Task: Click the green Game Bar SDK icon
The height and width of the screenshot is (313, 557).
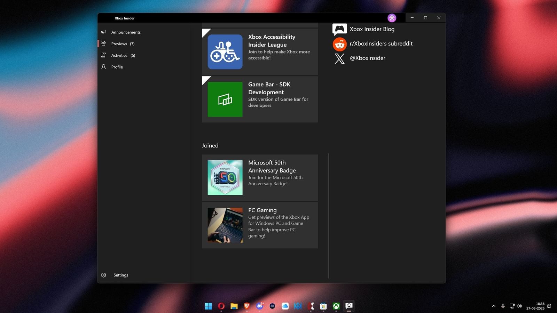Action: point(225,99)
